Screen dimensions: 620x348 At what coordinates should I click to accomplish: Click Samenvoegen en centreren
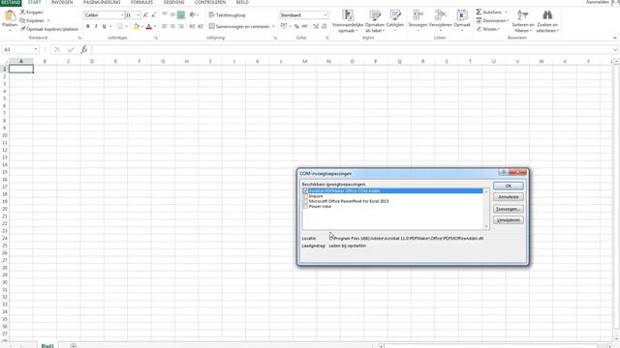point(239,26)
